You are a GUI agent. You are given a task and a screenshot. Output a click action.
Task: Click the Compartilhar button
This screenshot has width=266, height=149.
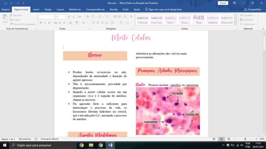coord(252,9)
